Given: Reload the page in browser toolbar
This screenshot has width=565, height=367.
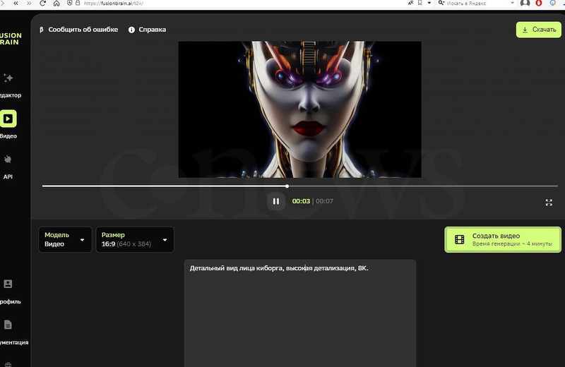Looking at the screenshot, I should click(43, 4).
